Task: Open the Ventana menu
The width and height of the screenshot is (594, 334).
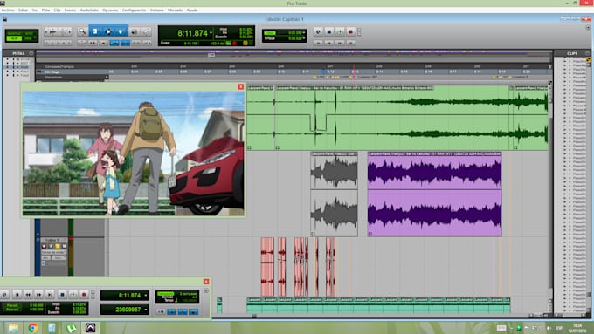Action: [x=157, y=10]
